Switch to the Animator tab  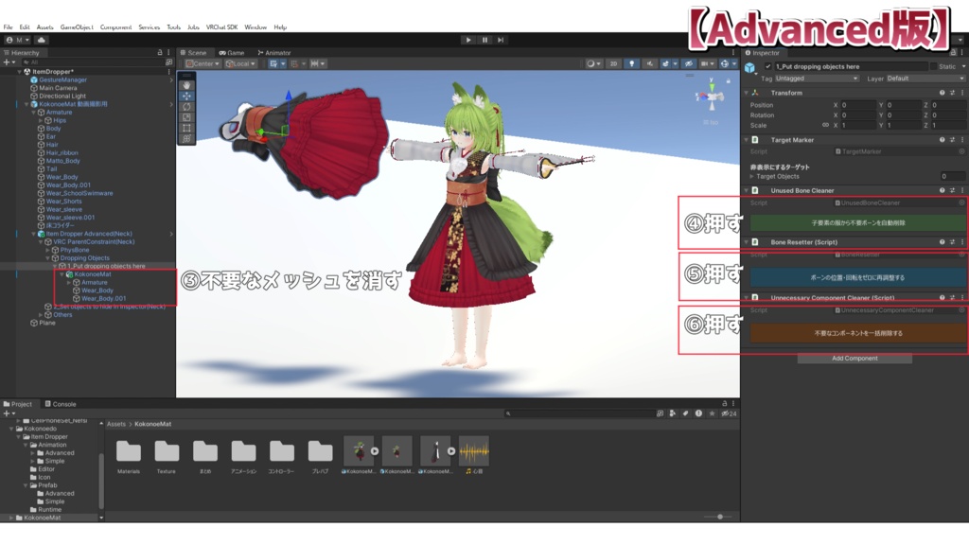point(273,53)
